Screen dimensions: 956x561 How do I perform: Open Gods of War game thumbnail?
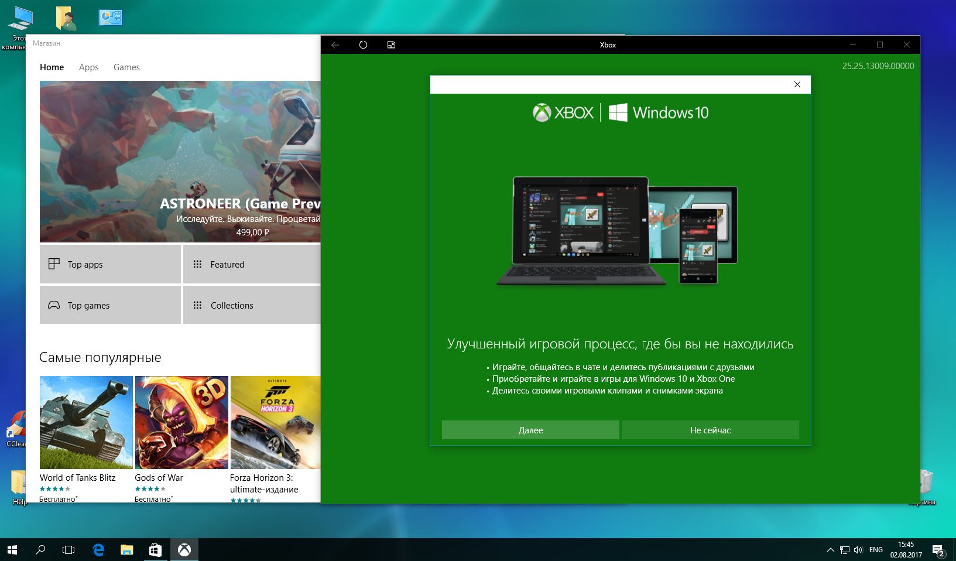181,422
